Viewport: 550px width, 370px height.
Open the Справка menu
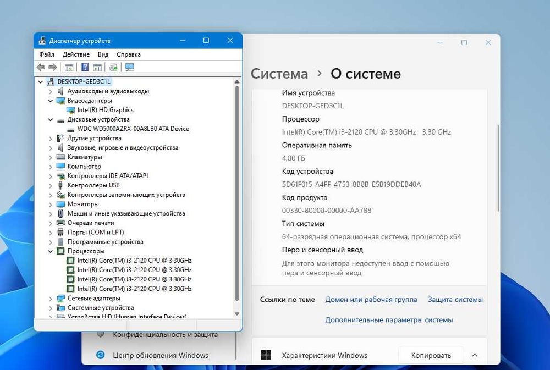click(x=128, y=54)
